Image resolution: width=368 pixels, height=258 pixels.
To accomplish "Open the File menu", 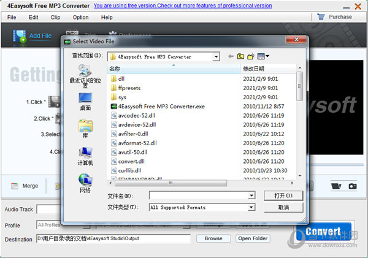I will [12, 17].
